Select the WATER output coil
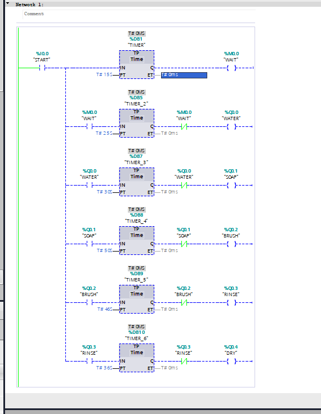 click(231, 127)
